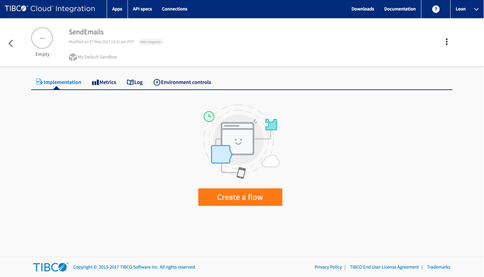Viewport: 484px width, 277px height.
Task: Click the back arrow chevron
Action: (x=11, y=43)
